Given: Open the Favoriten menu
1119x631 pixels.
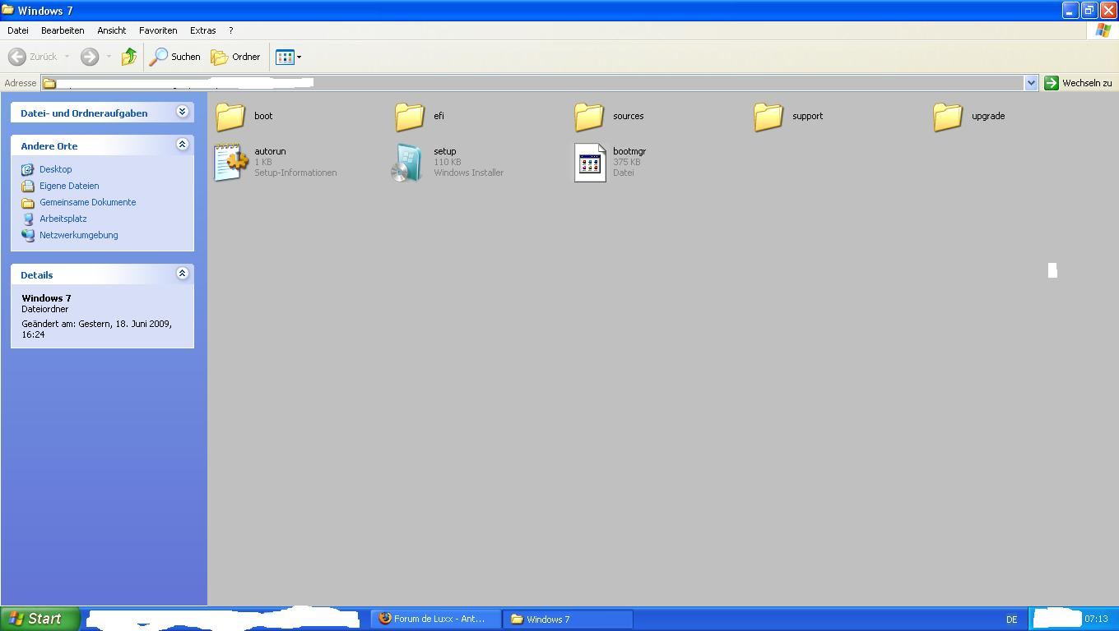Looking at the screenshot, I should [158, 30].
